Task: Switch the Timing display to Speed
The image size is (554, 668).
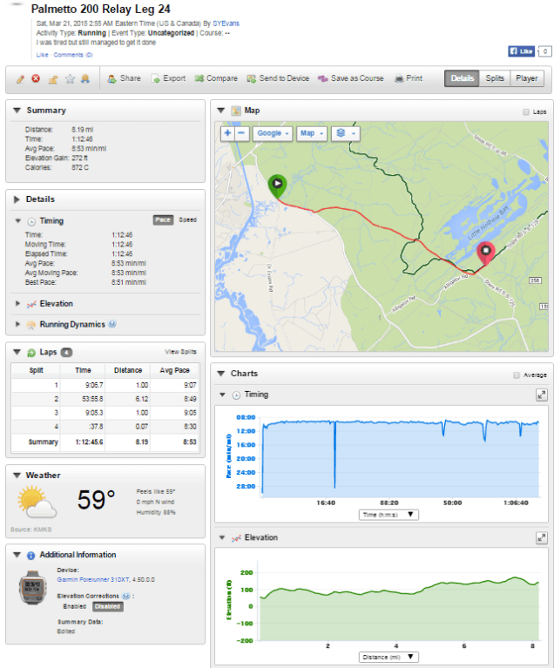Action: click(x=187, y=220)
